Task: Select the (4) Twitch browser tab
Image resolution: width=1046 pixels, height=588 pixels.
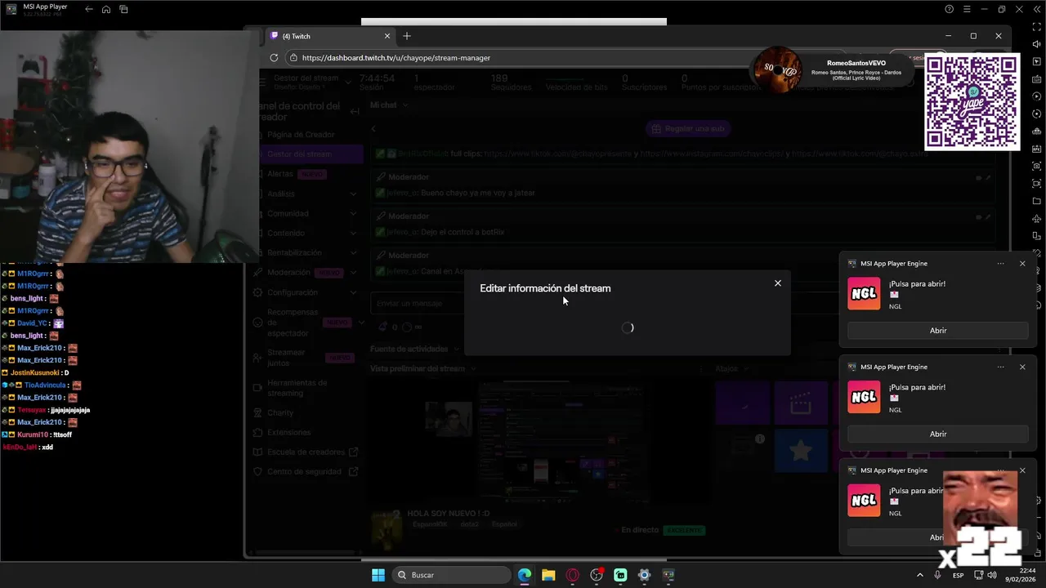Action: coord(331,36)
